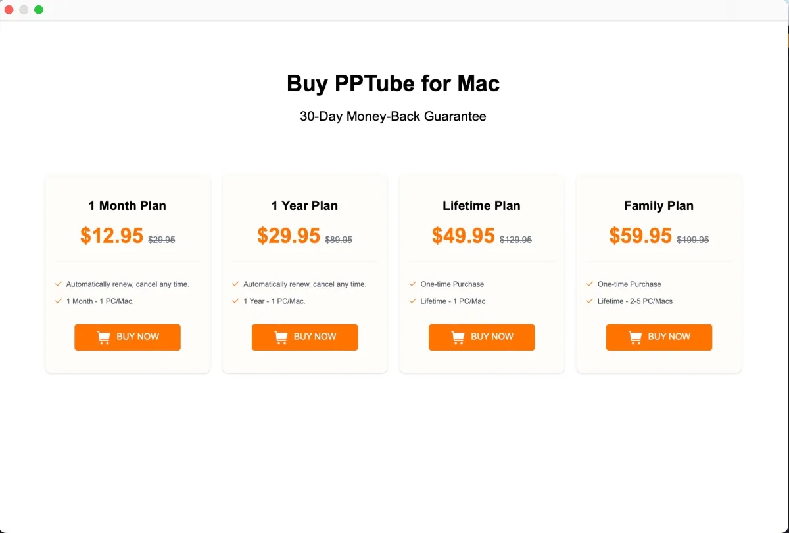Click the green full-screen window button

pos(39,10)
